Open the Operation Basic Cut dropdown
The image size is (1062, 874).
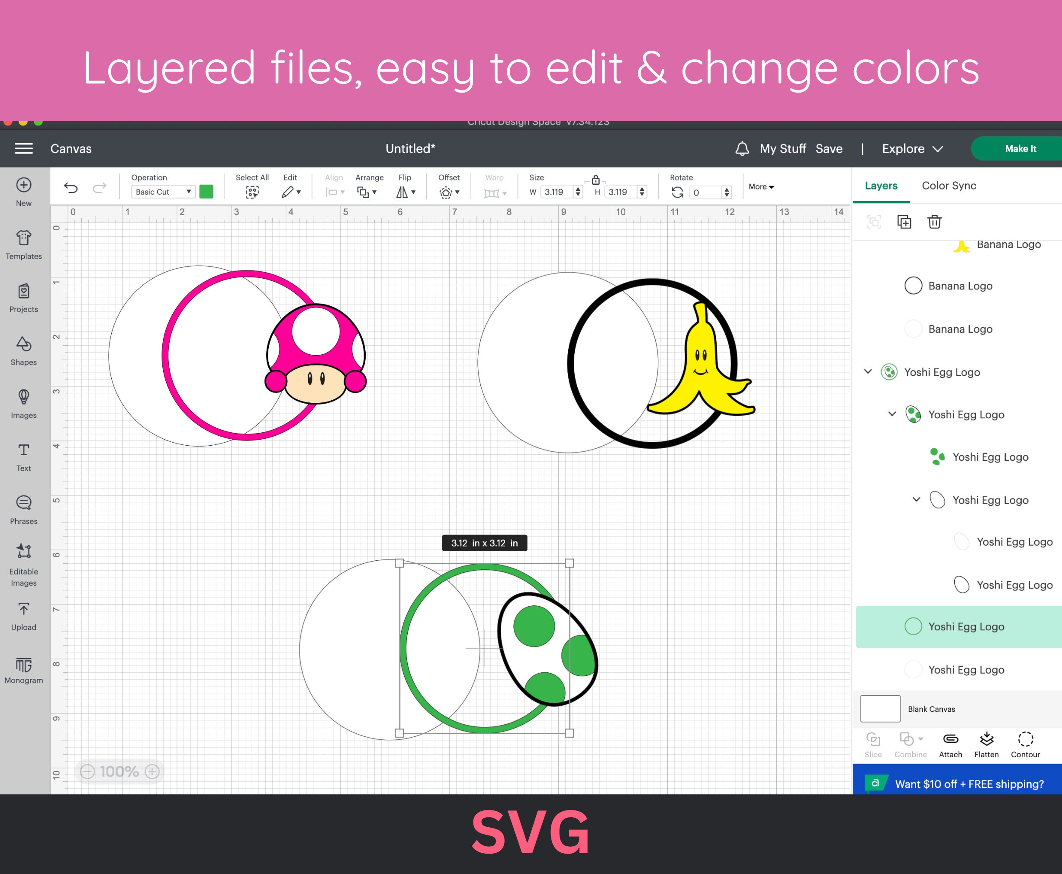click(x=163, y=192)
